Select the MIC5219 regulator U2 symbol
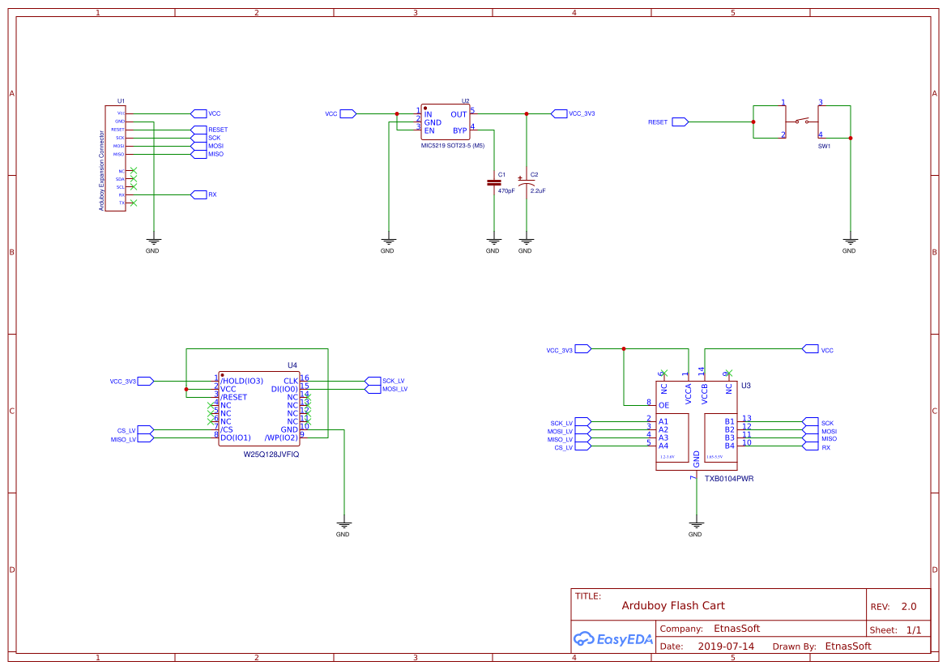Viewport: 947px width, 670px height. [445, 122]
